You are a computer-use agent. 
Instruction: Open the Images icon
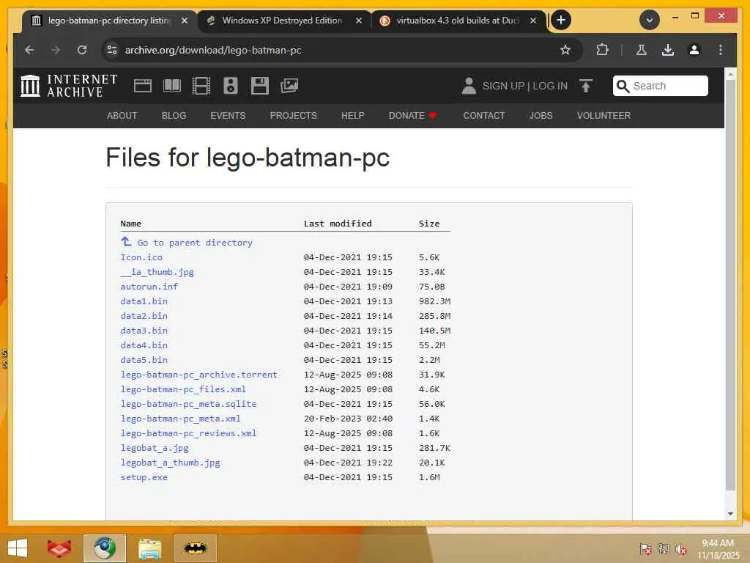click(289, 87)
